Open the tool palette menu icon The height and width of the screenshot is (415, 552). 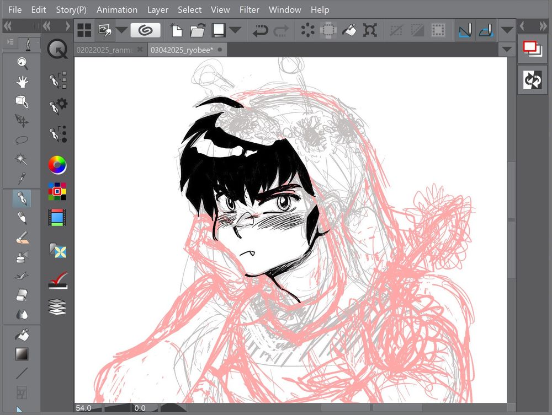10,42
